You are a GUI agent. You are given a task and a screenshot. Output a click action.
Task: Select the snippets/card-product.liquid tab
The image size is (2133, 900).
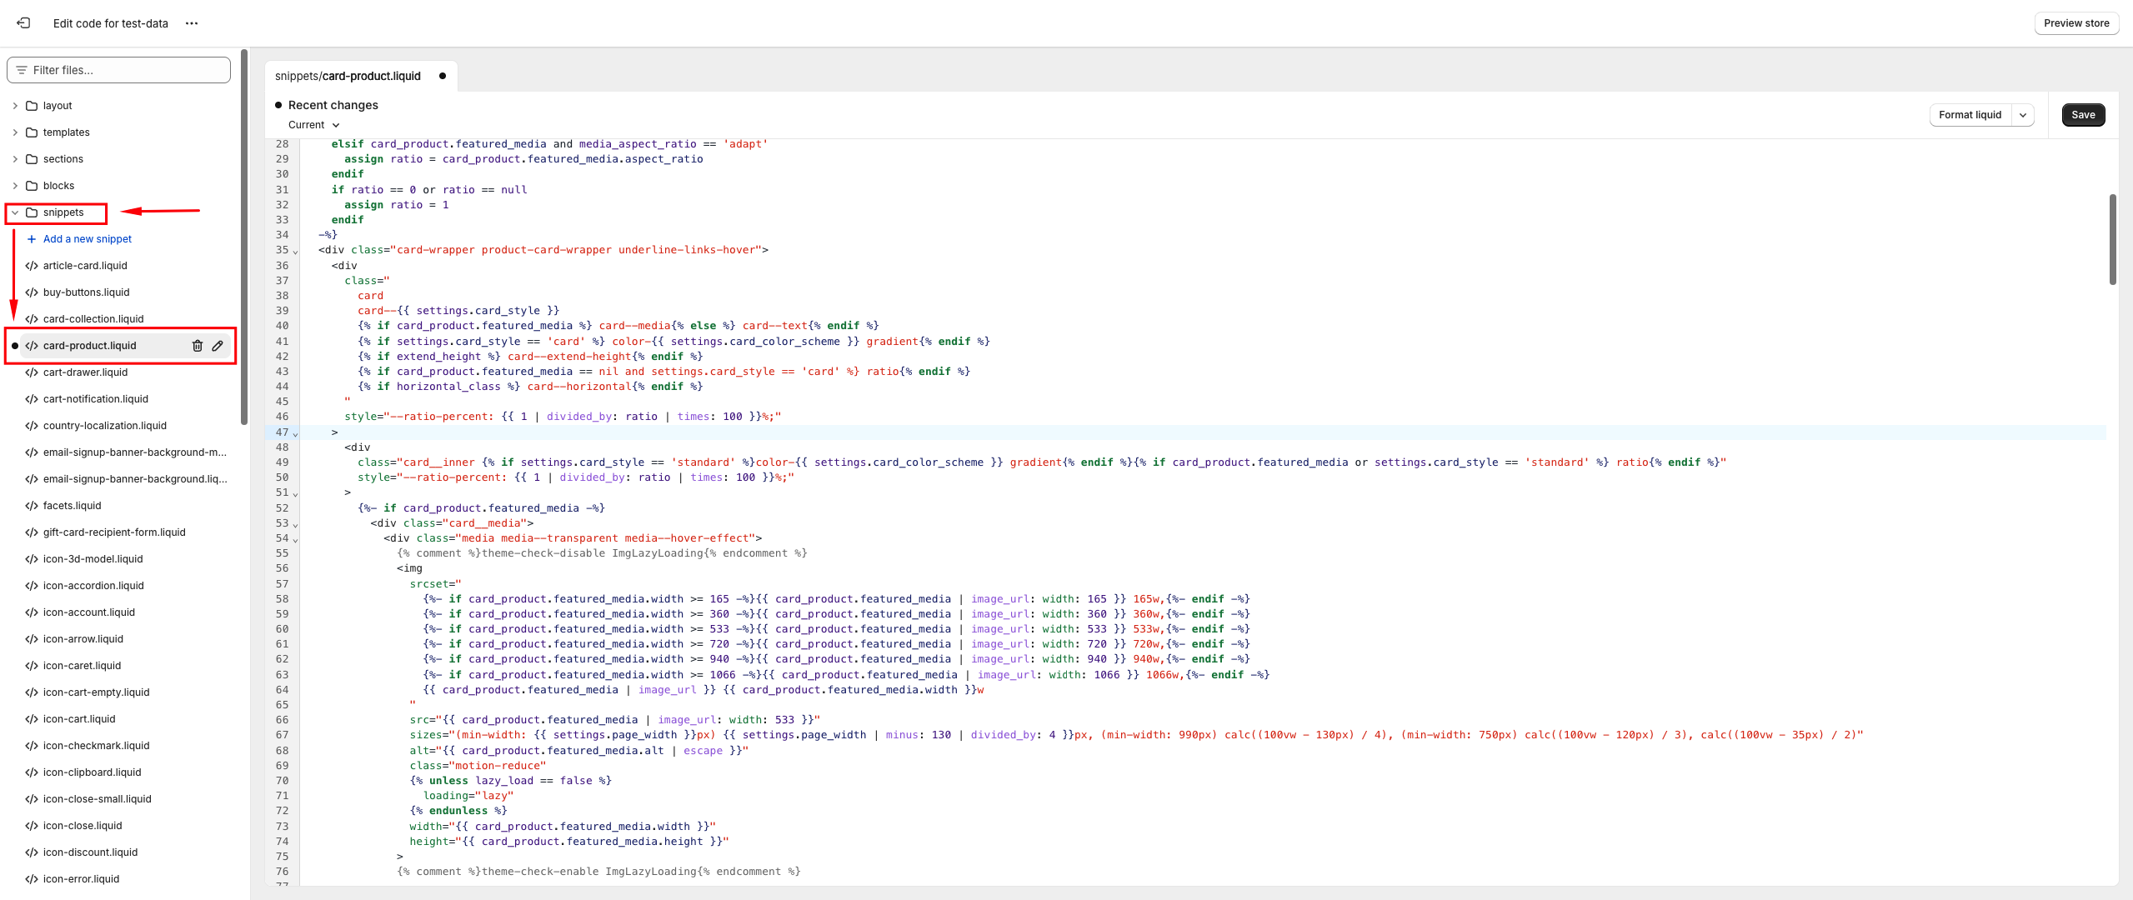point(348,76)
